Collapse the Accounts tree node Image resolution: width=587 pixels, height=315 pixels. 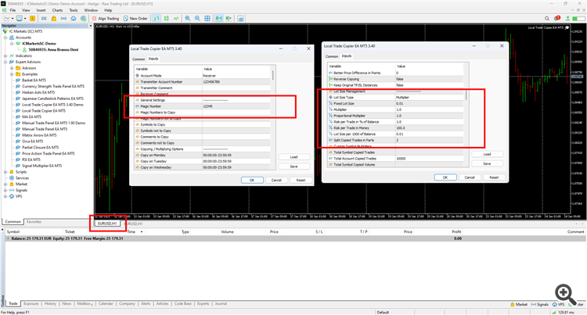tap(5, 38)
